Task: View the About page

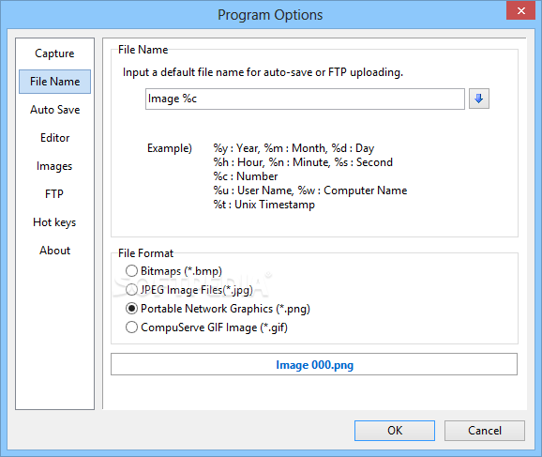Action: tap(54, 251)
